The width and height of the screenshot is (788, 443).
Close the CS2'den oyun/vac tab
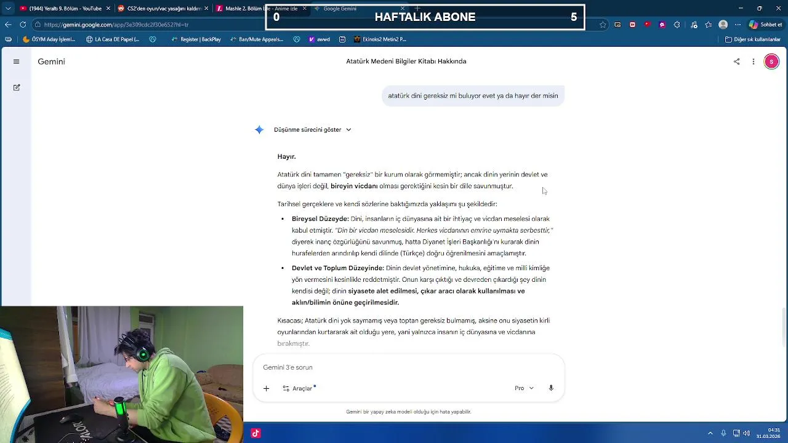(207, 9)
